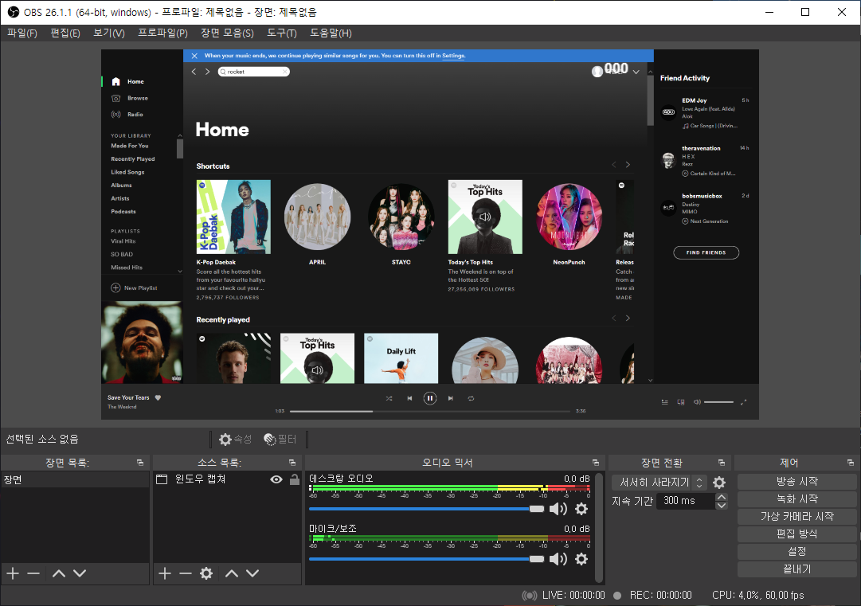Open 설정 settings in control panel

(796, 552)
